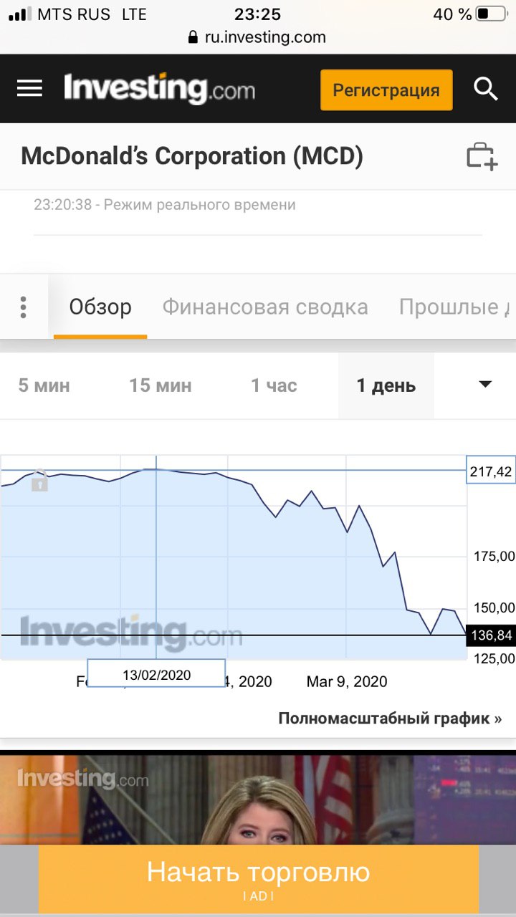516x917 pixels.
Task: Tap the Начать торговлю ad button
Action: (258, 878)
